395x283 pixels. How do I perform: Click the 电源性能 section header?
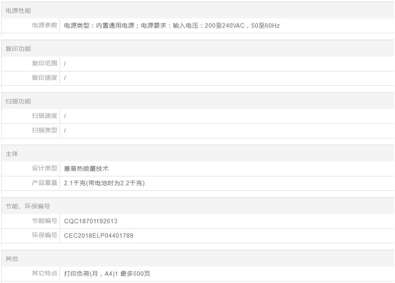(x=18, y=11)
